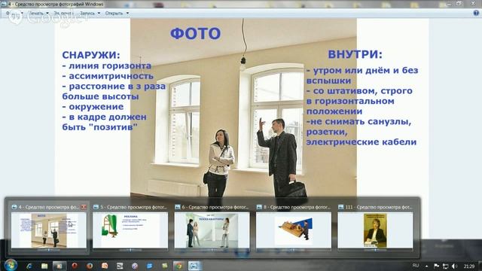Screen dimensions: 482x271
Task: Launch Opera browser from the taskbar
Action: [75, 266]
